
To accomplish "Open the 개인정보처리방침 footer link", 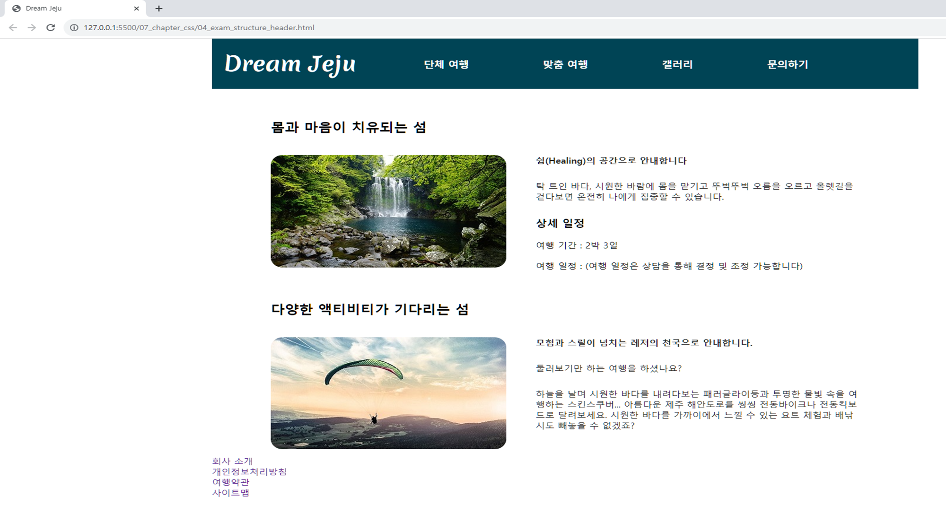I will [x=249, y=471].
